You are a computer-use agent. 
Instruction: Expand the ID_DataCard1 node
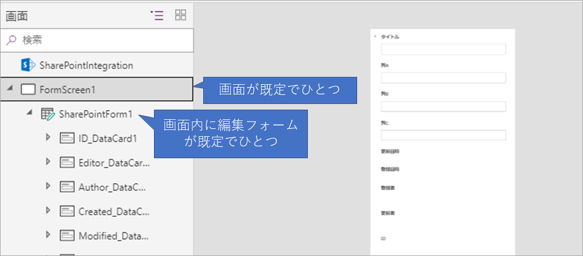[x=48, y=138]
